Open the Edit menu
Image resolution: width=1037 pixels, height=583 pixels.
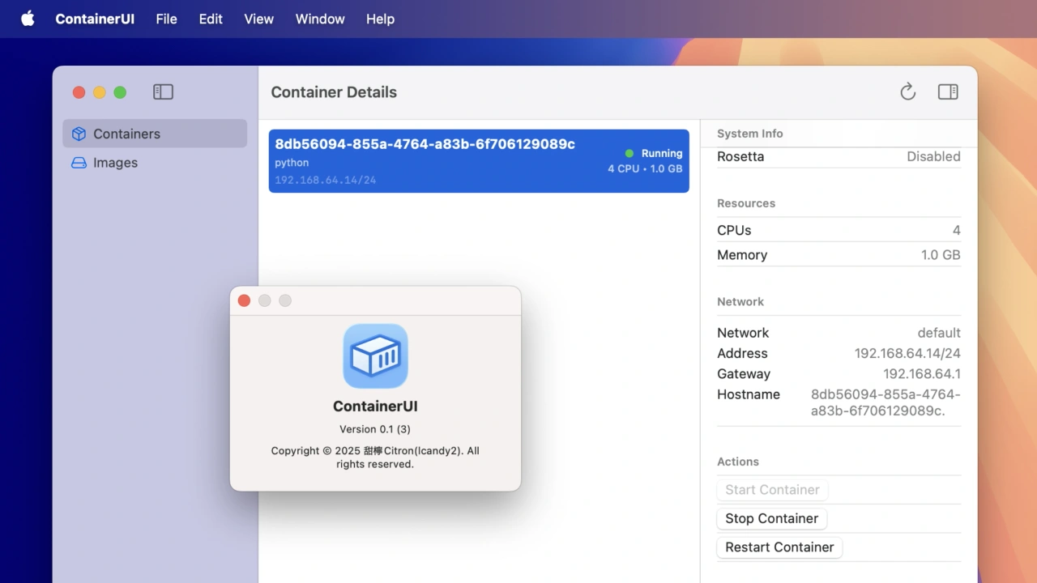211,19
